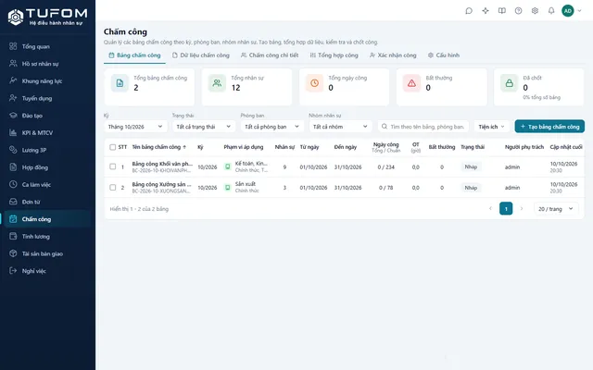Switch to Xác nhận công tab

pyautogui.click(x=393, y=55)
